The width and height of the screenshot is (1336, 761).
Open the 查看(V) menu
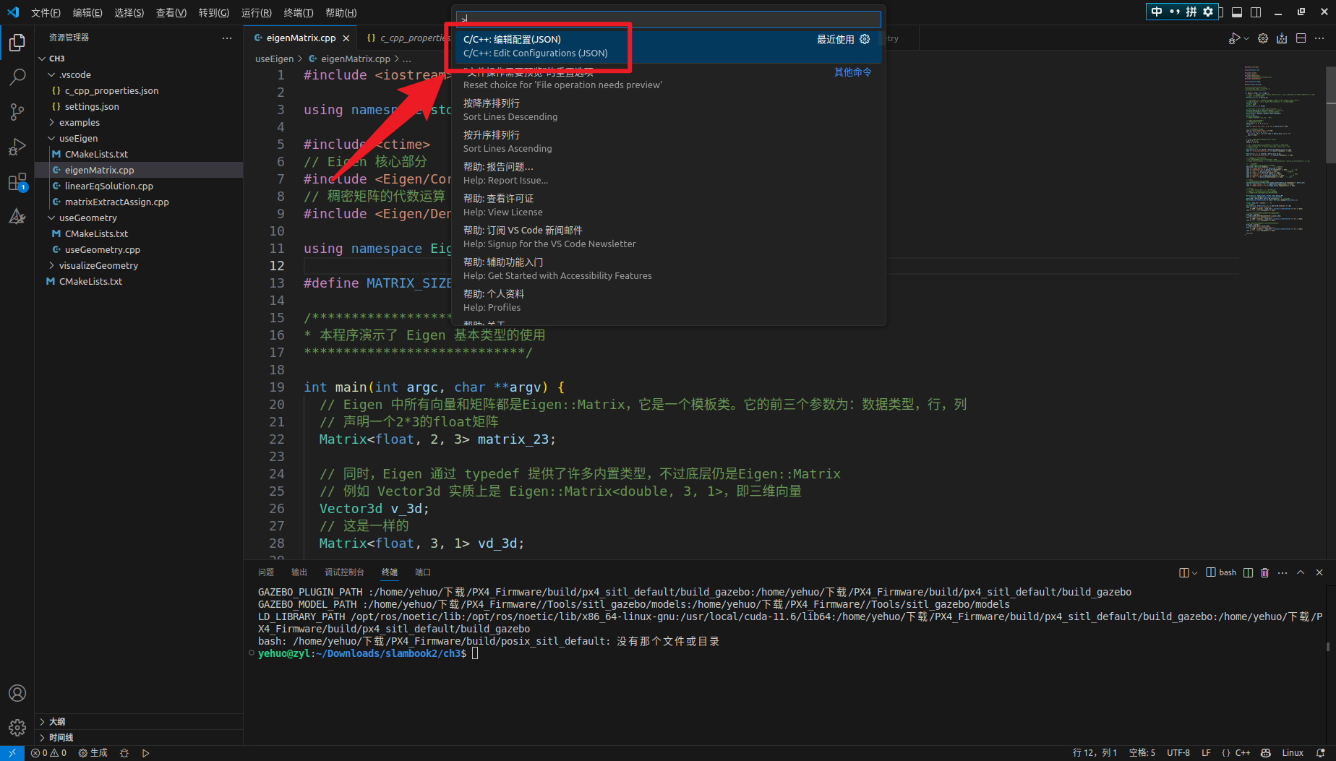pos(171,12)
